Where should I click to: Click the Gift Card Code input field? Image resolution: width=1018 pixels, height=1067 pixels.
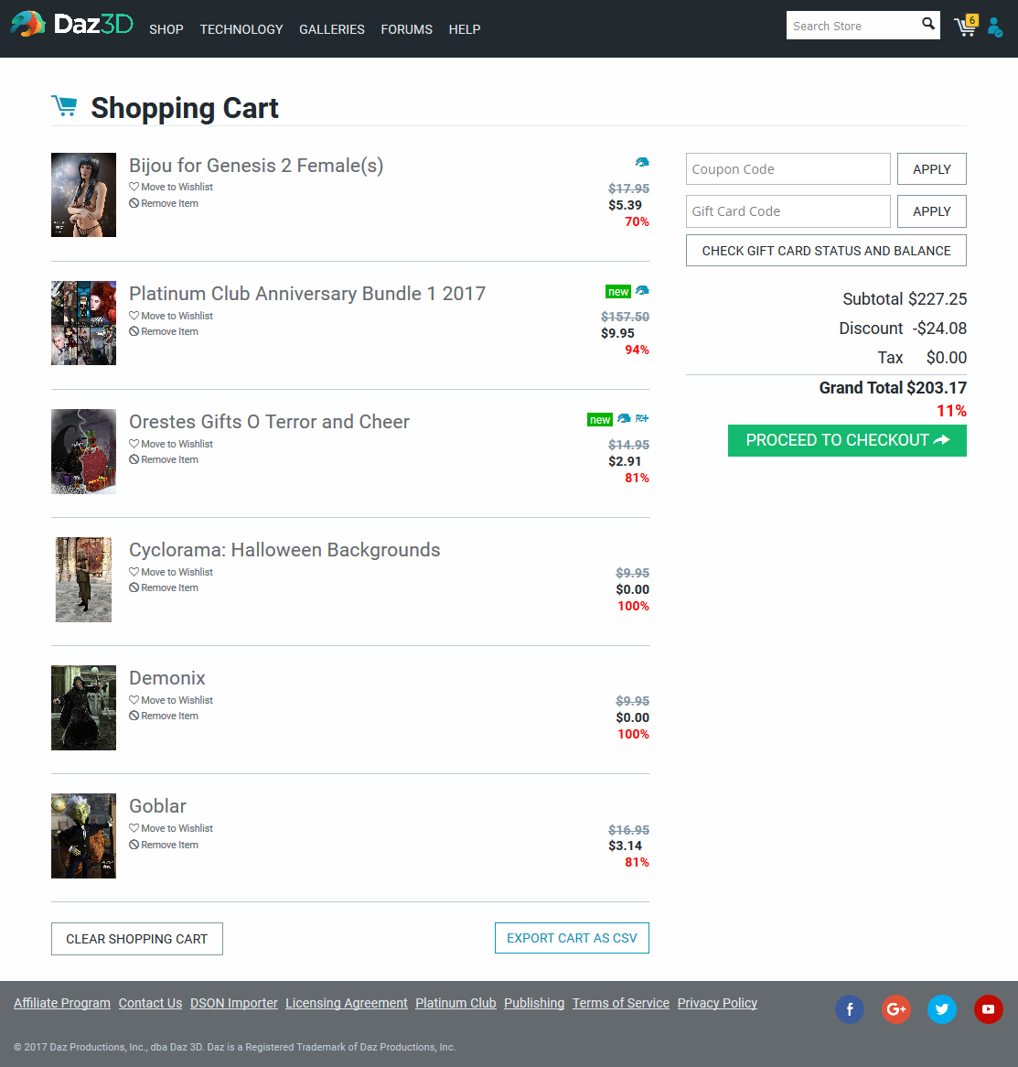click(788, 211)
